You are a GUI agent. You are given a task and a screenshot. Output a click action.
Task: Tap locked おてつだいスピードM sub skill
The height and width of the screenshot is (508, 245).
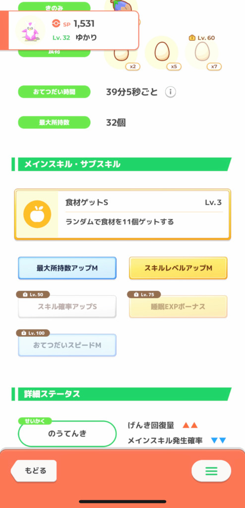pyautogui.click(x=67, y=345)
